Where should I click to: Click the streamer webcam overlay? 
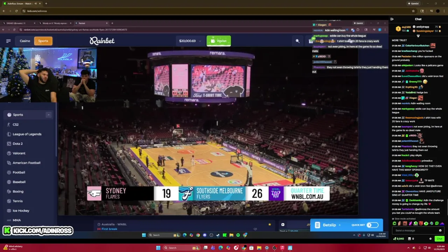click(x=48, y=75)
